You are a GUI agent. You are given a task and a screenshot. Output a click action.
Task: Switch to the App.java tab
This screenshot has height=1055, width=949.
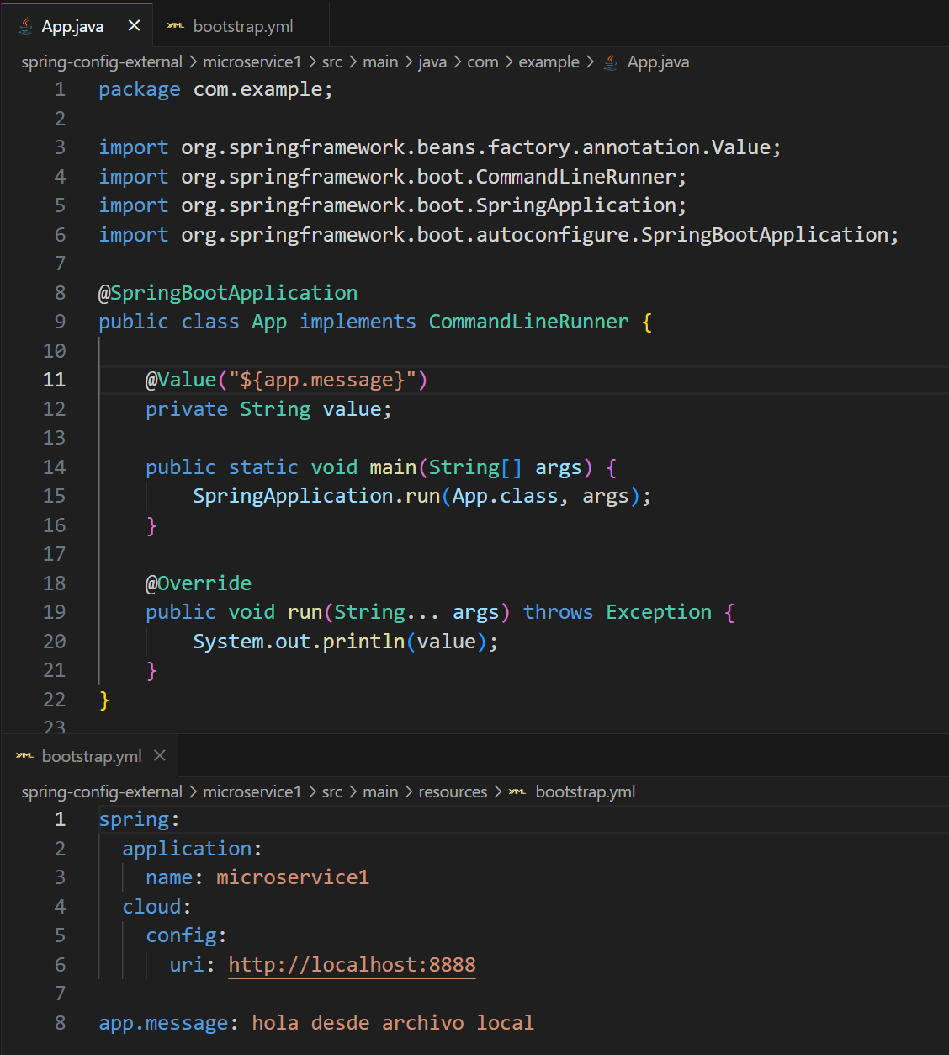pyautogui.click(x=72, y=26)
